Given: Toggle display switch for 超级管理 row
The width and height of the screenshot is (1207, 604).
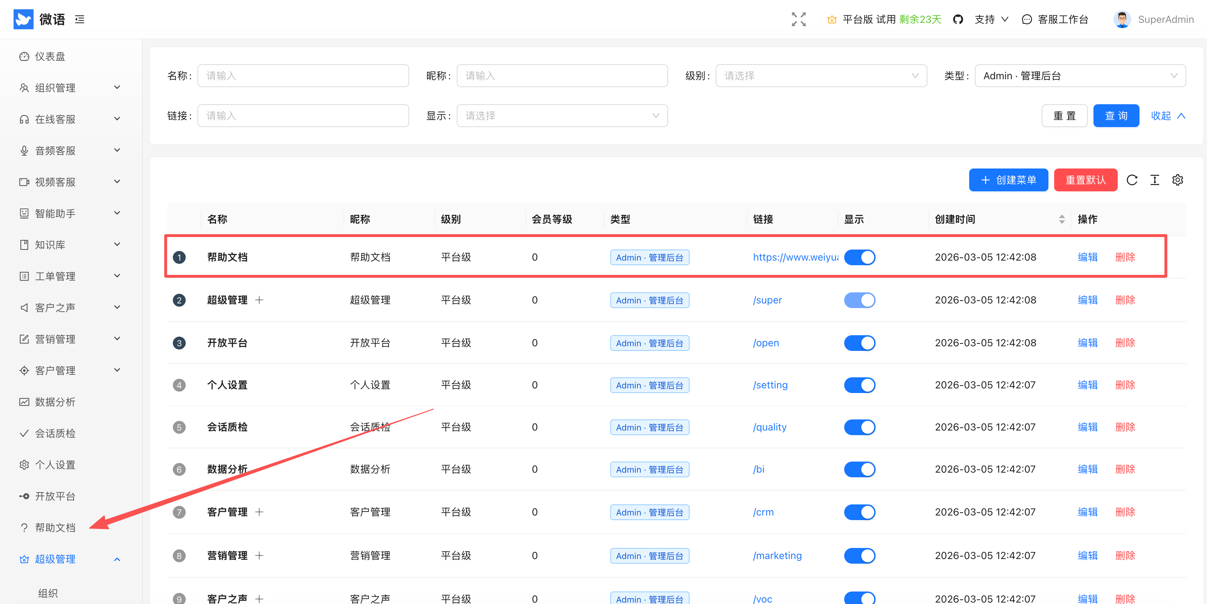Looking at the screenshot, I should [x=859, y=300].
